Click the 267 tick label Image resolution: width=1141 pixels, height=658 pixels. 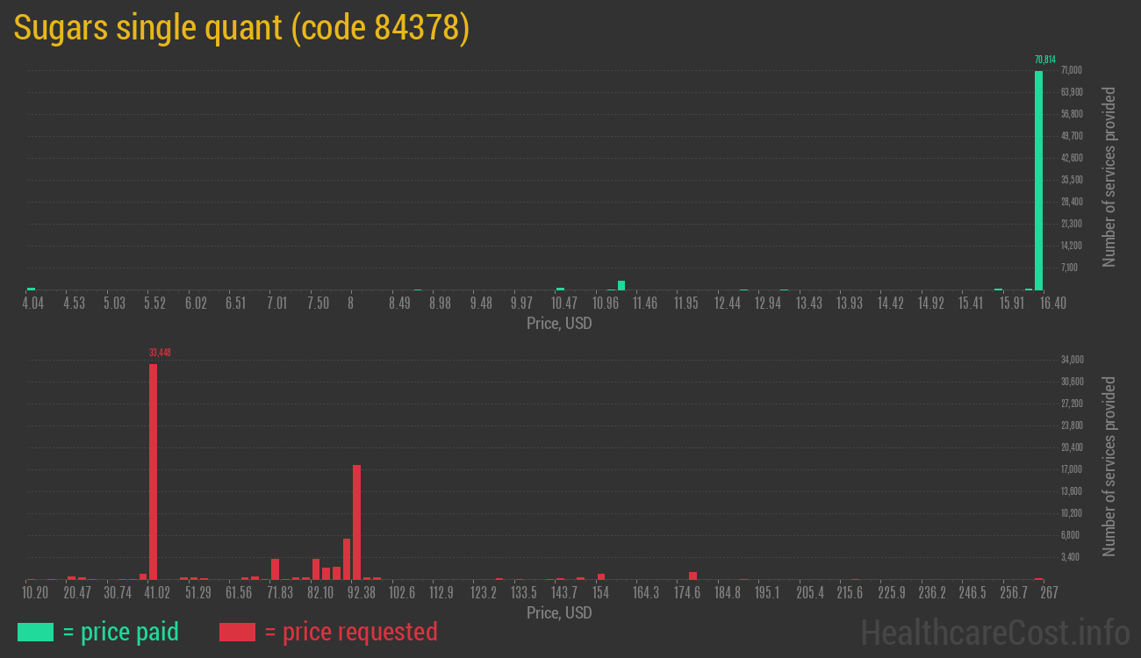tap(1049, 593)
